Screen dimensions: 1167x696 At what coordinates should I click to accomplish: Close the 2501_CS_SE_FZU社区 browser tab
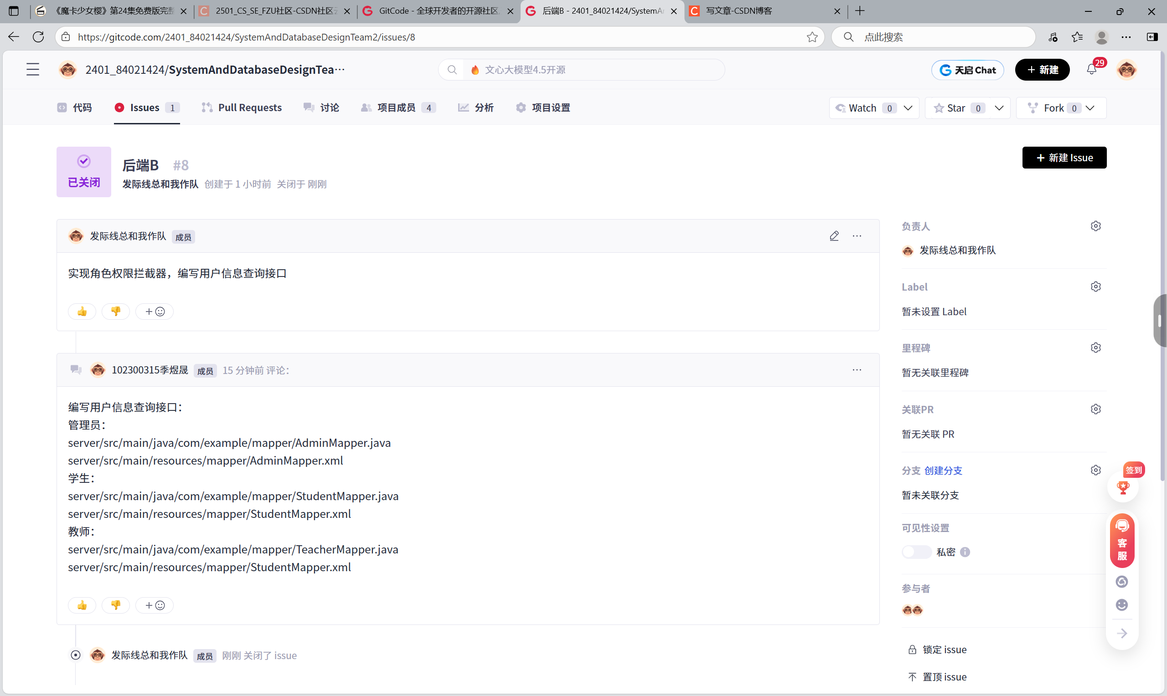347,11
